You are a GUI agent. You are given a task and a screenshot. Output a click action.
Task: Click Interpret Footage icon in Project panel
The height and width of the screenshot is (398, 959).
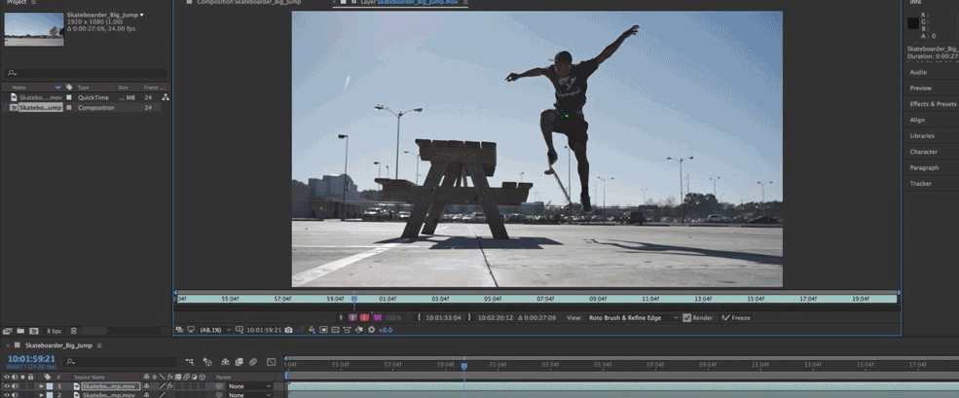click(x=8, y=331)
